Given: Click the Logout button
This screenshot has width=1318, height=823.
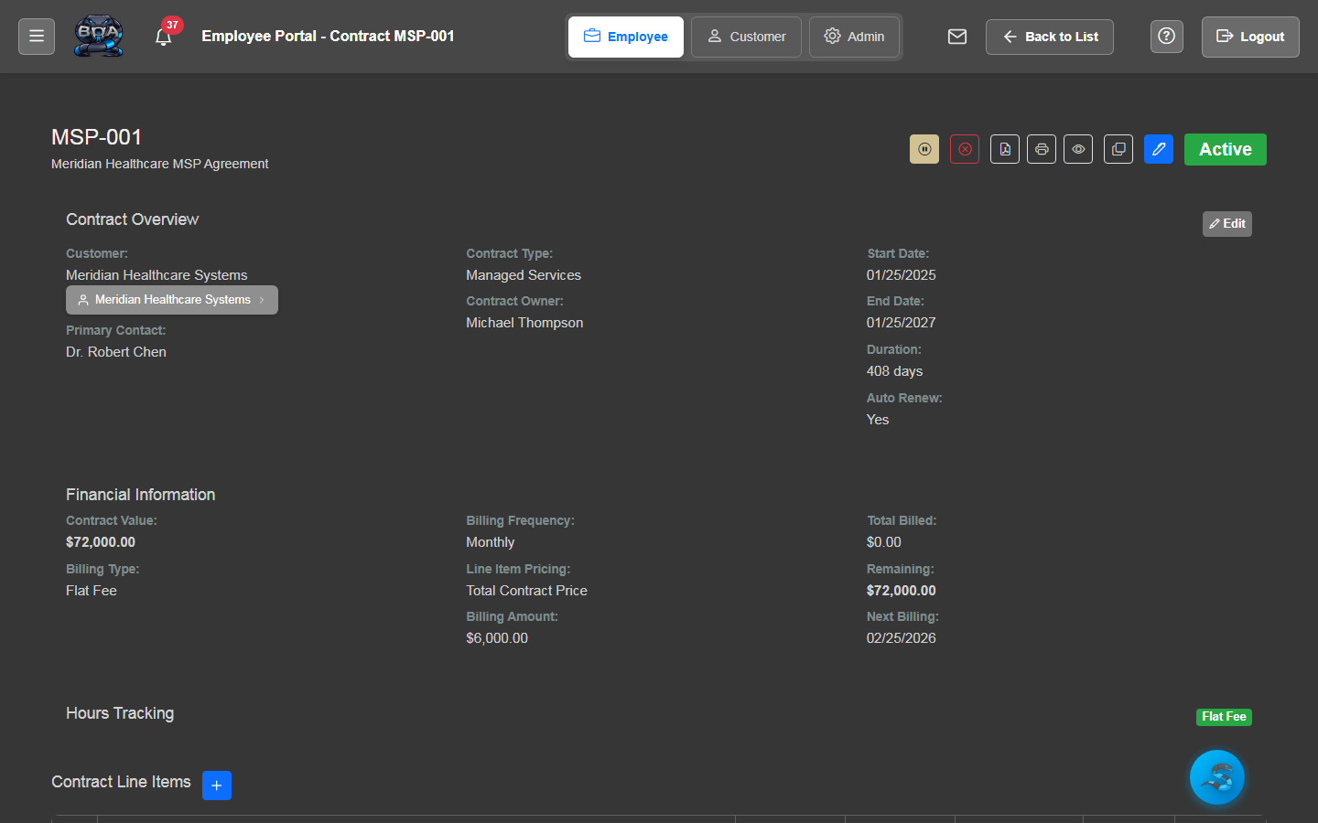Looking at the screenshot, I should click(x=1250, y=37).
